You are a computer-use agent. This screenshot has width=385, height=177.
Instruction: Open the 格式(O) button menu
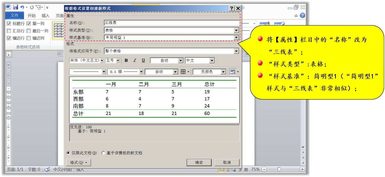tap(79, 162)
